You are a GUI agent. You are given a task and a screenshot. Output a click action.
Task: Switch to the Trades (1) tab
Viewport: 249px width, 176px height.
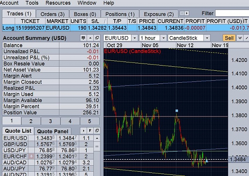19,14
